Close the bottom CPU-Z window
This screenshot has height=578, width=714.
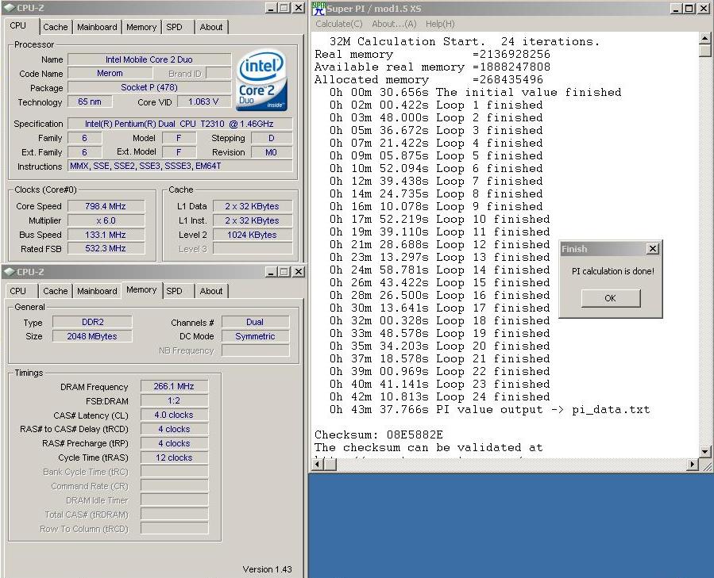coord(299,271)
